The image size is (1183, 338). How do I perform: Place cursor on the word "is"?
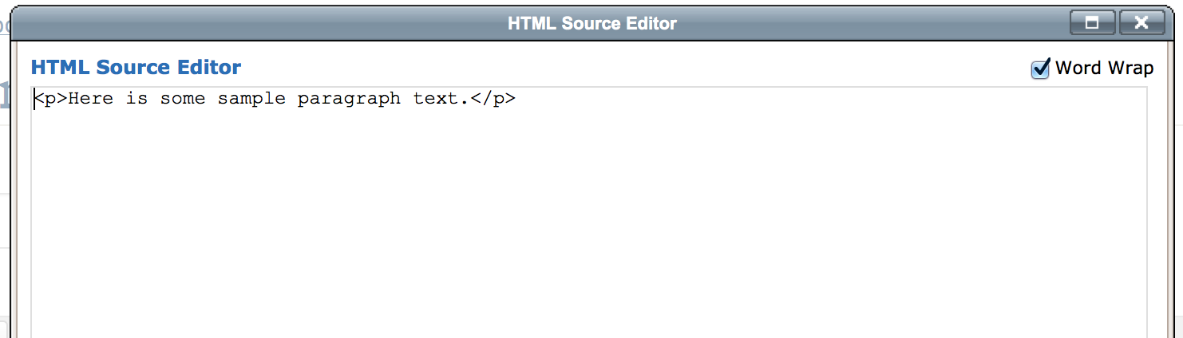click(137, 100)
